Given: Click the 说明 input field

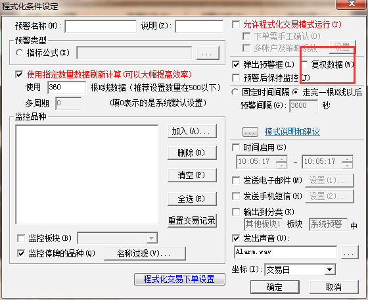Looking at the screenshot, I should tap(199, 26).
